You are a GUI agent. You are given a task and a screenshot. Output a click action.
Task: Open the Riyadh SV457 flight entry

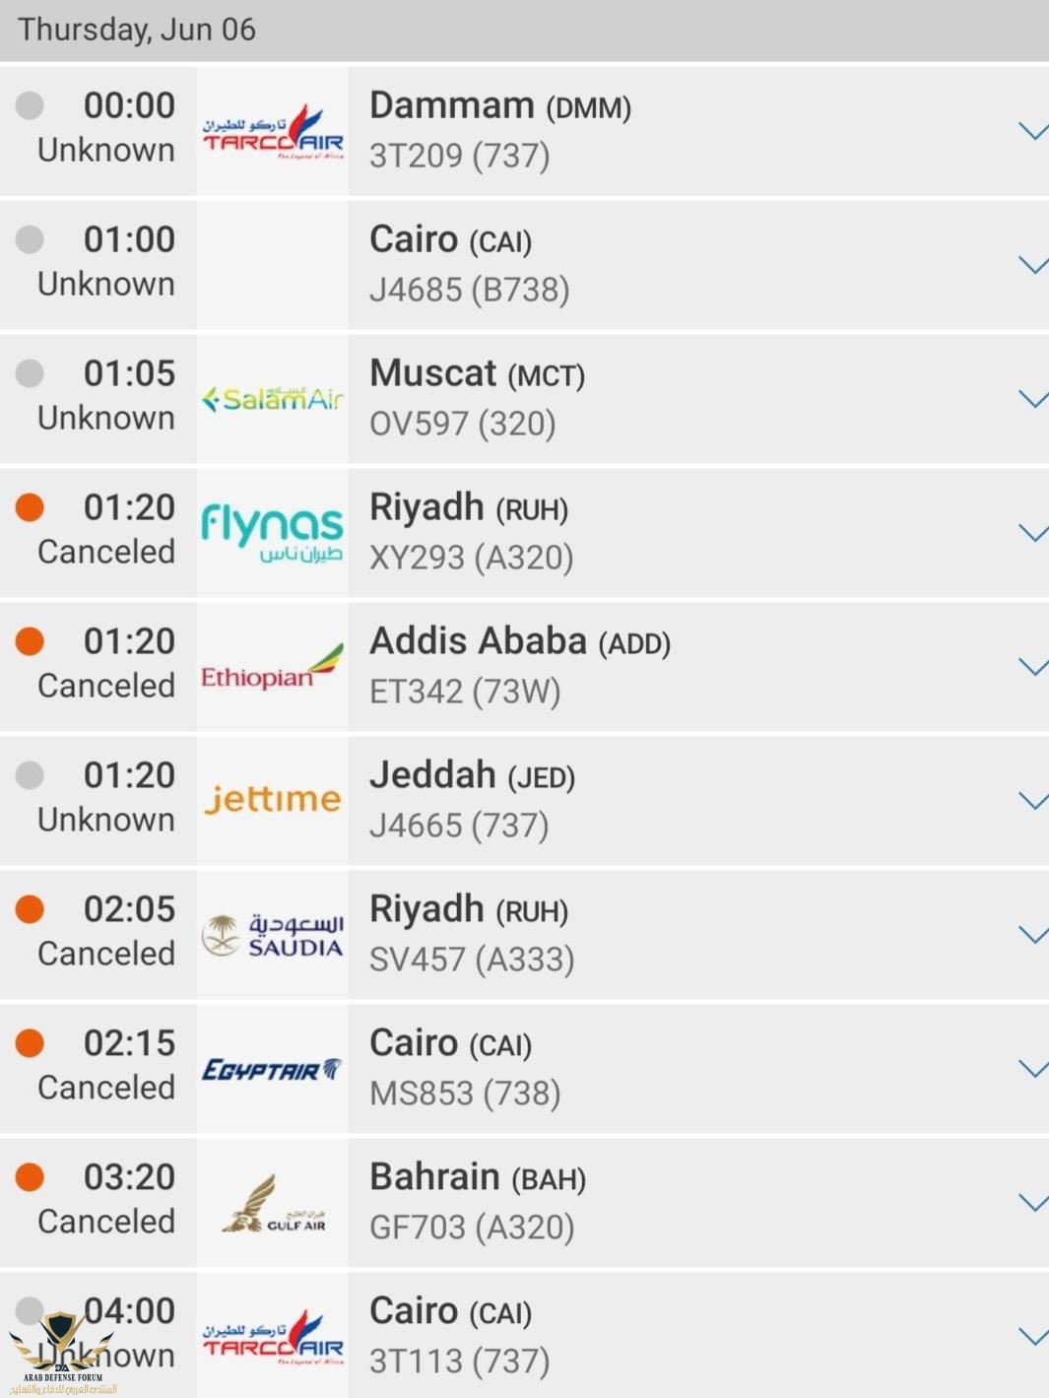524,934
